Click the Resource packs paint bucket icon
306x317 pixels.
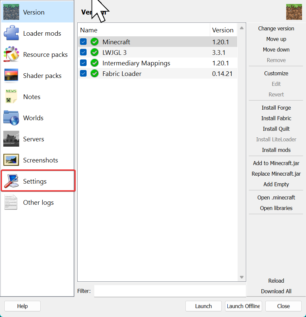pos(11,54)
